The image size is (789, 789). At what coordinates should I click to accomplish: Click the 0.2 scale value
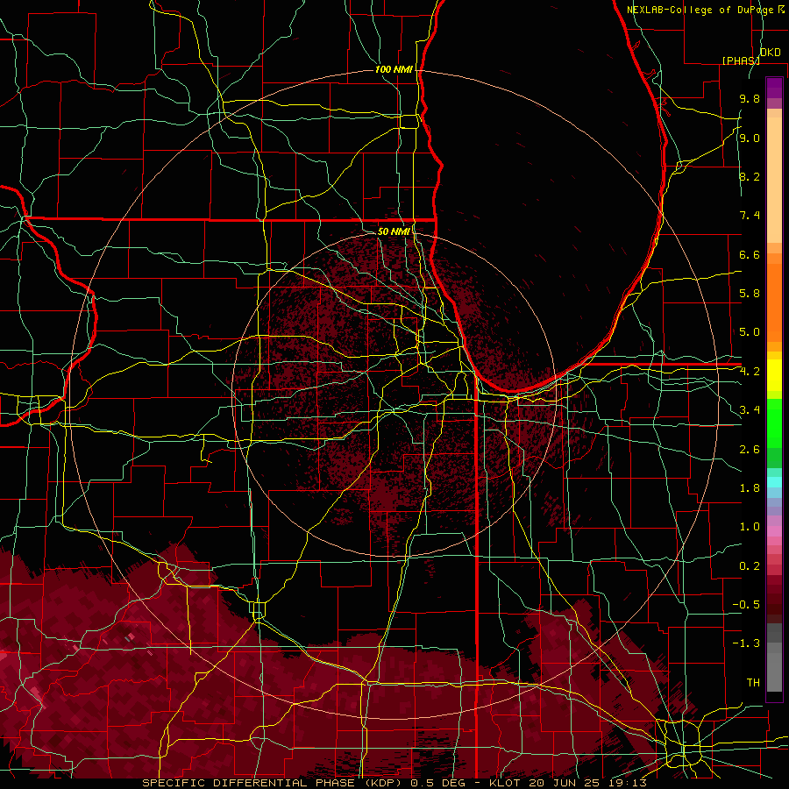(750, 566)
